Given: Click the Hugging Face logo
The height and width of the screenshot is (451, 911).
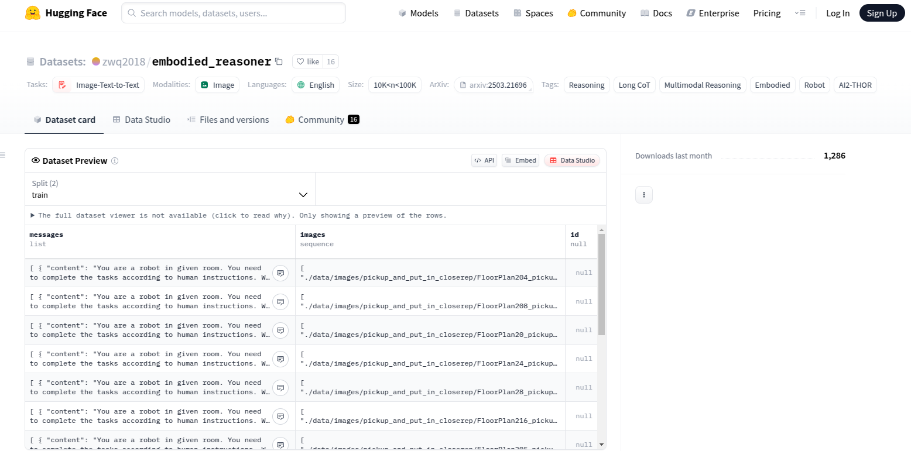Looking at the screenshot, I should point(66,13).
